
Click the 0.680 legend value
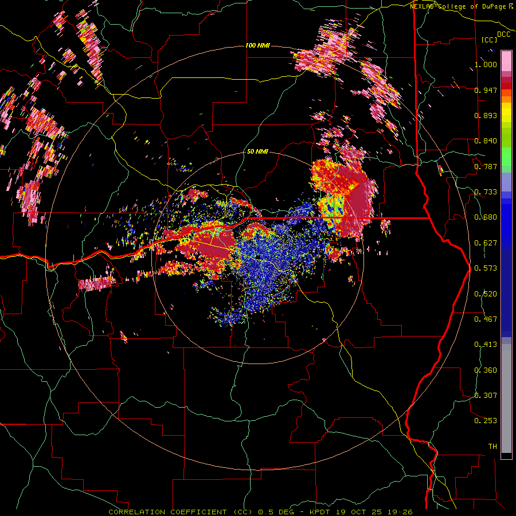pyautogui.click(x=486, y=217)
